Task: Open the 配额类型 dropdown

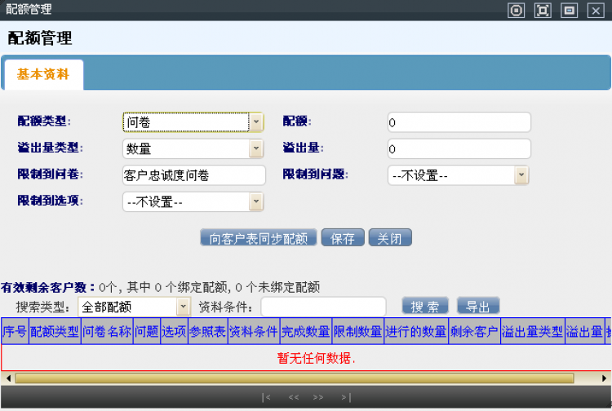Action: [x=255, y=122]
